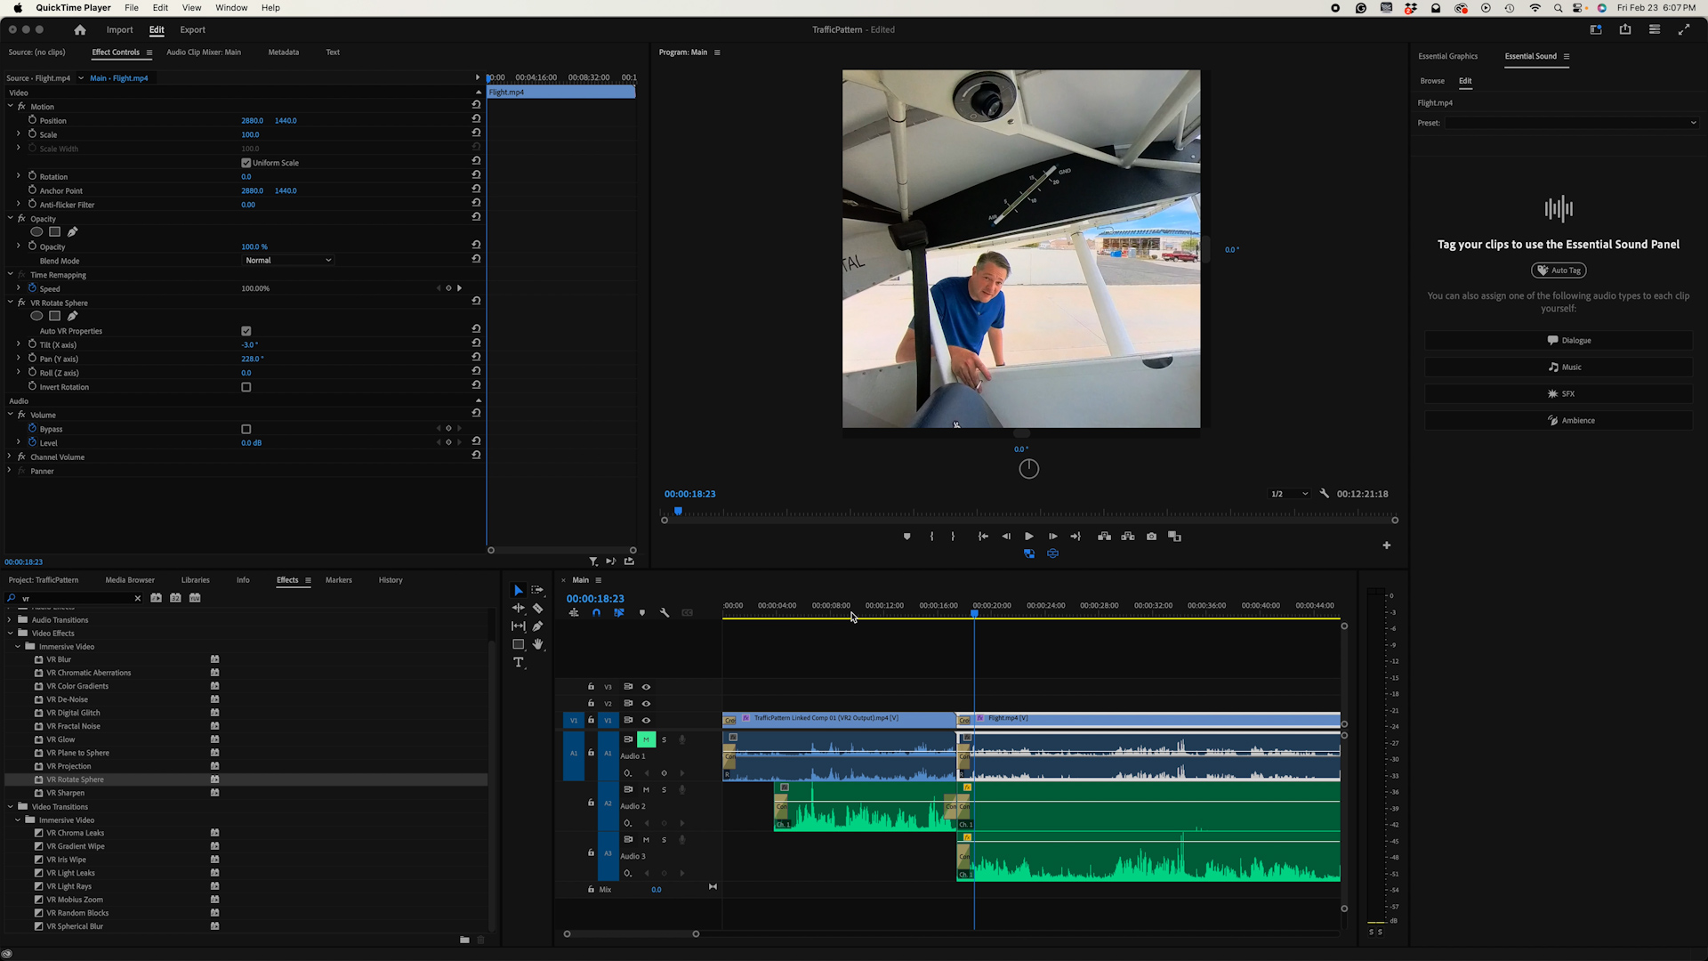Toggle VR video display button
Viewport: 1708px width, 961px height.
1052,553
